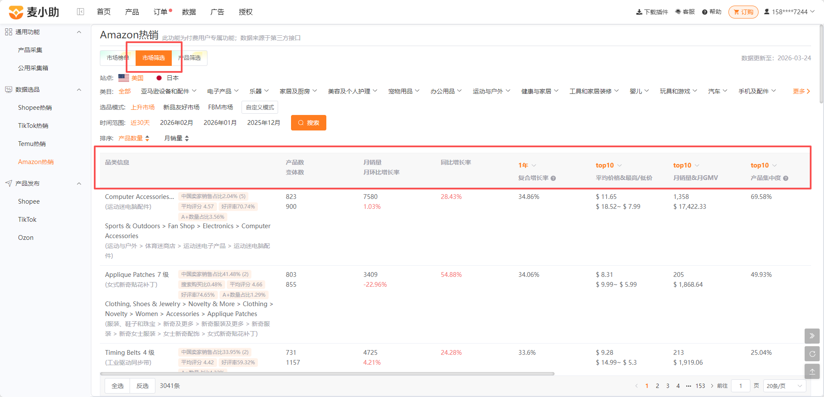Select the 上升市场 mode

[x=143, y=107]
